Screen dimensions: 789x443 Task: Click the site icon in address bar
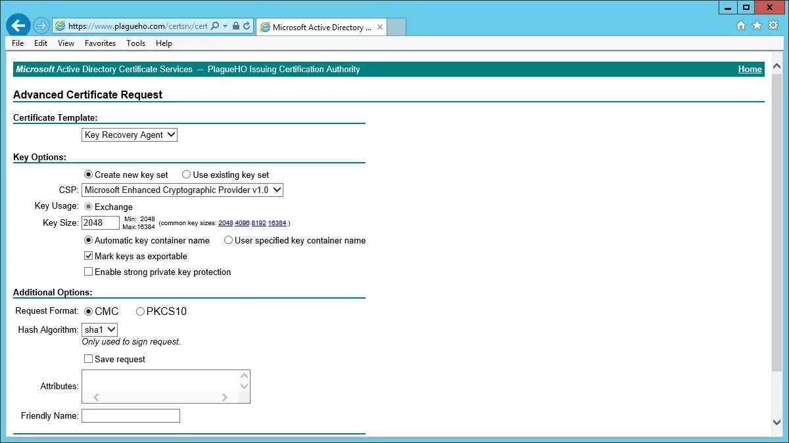[60, 26]
